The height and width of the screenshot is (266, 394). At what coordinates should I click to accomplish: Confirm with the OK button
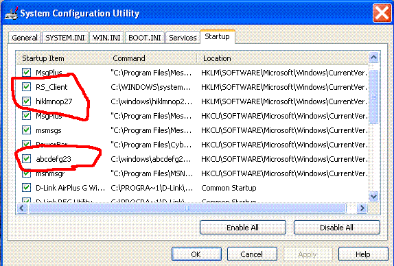coord(196,254)
